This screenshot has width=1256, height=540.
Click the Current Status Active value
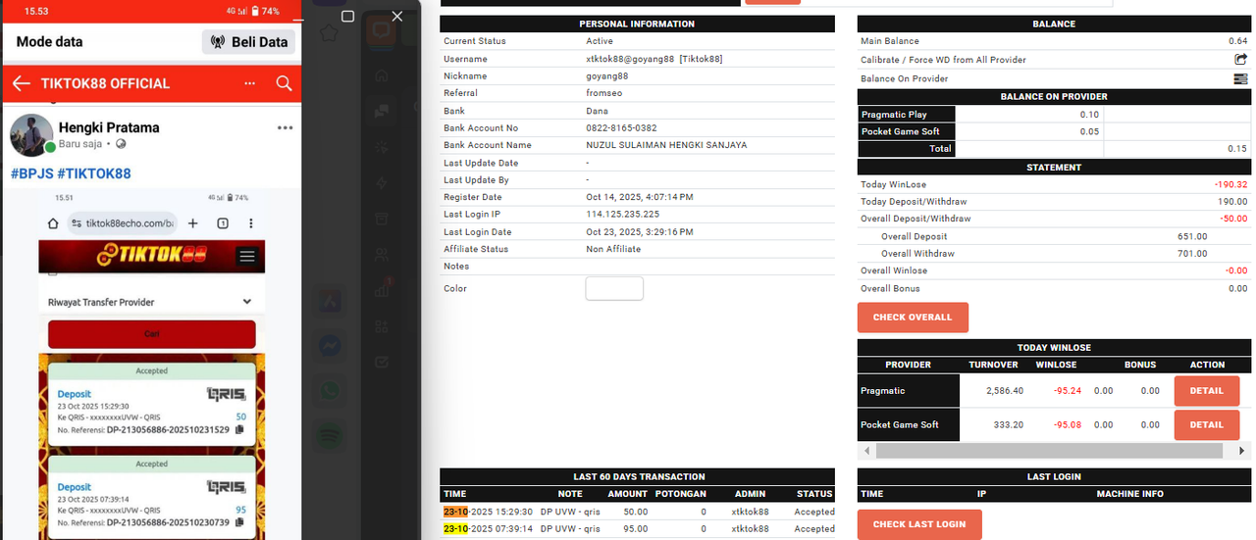pos(600,41)
